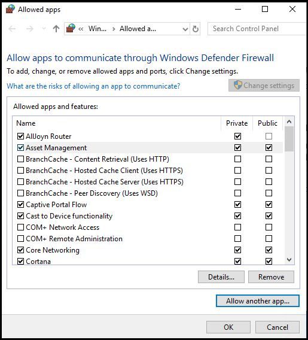Click the shield icon on Change settings
Screen dimensions: 308x340
[x=237, y=85]
